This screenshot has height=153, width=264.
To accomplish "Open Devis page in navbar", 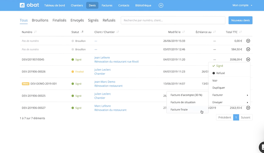I will (x=92, y=5).
